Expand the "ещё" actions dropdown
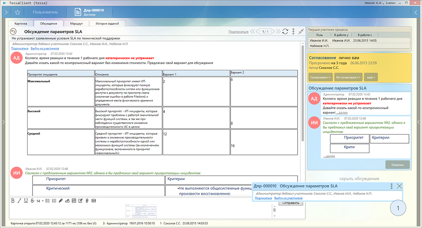Viewport: 422px width, 228px height. [371, 77]
